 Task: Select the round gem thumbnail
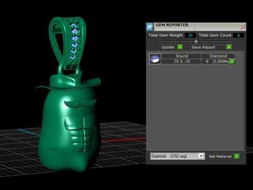coord(155,59)
